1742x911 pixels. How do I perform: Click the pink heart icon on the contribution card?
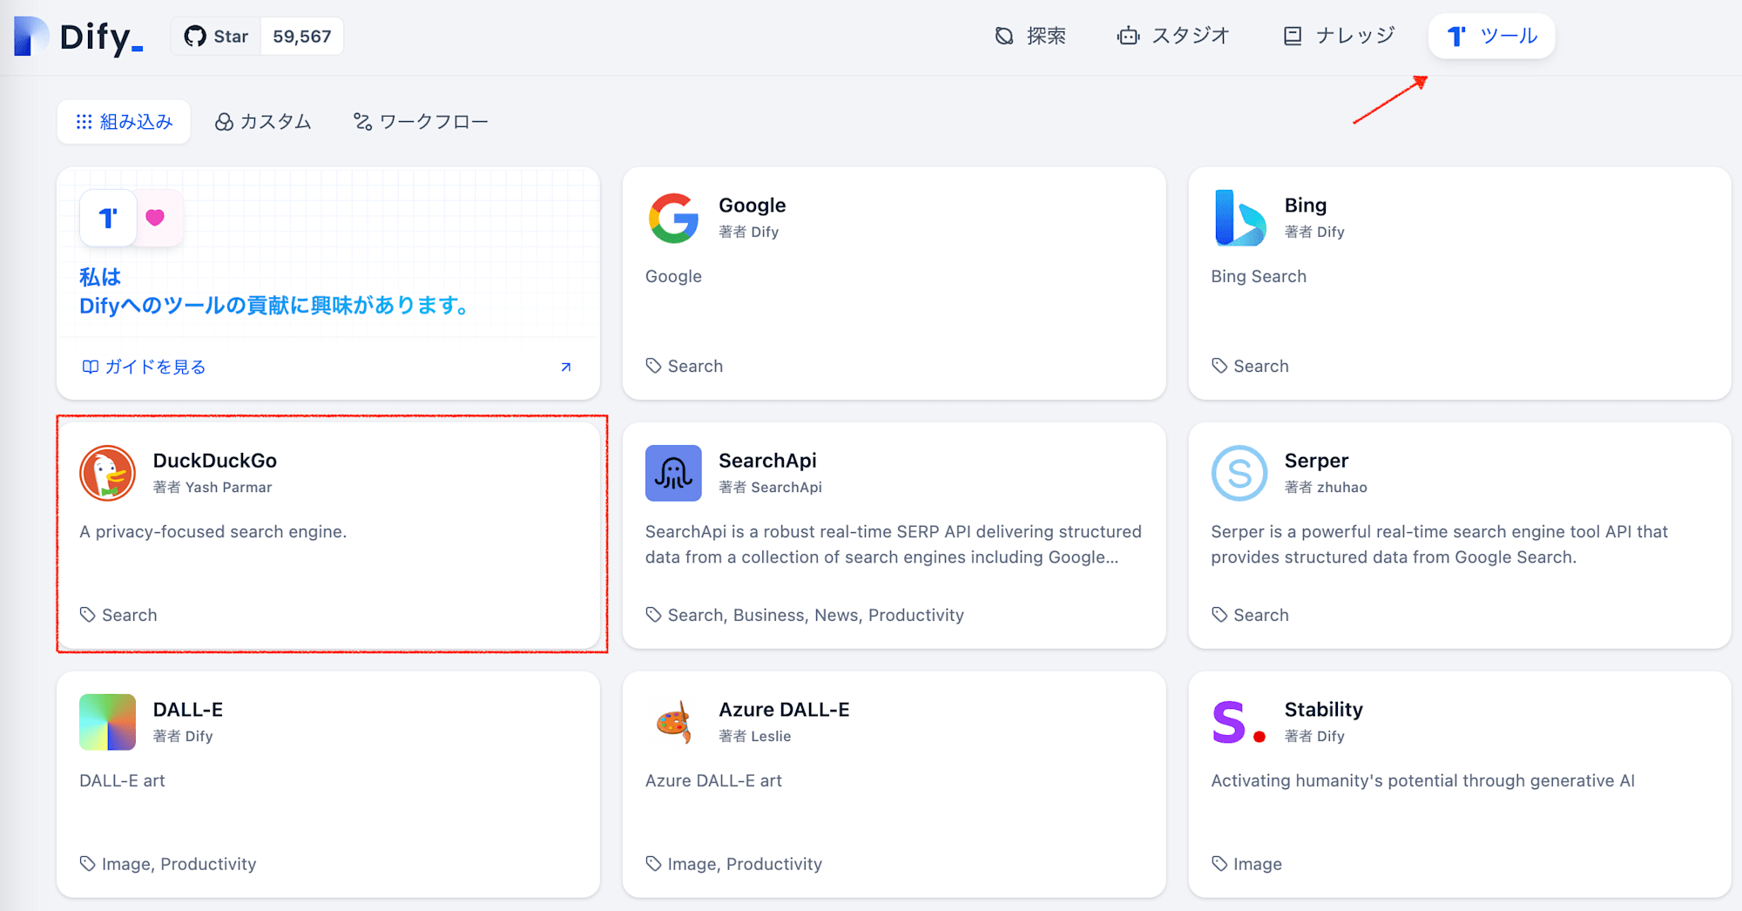155,218
